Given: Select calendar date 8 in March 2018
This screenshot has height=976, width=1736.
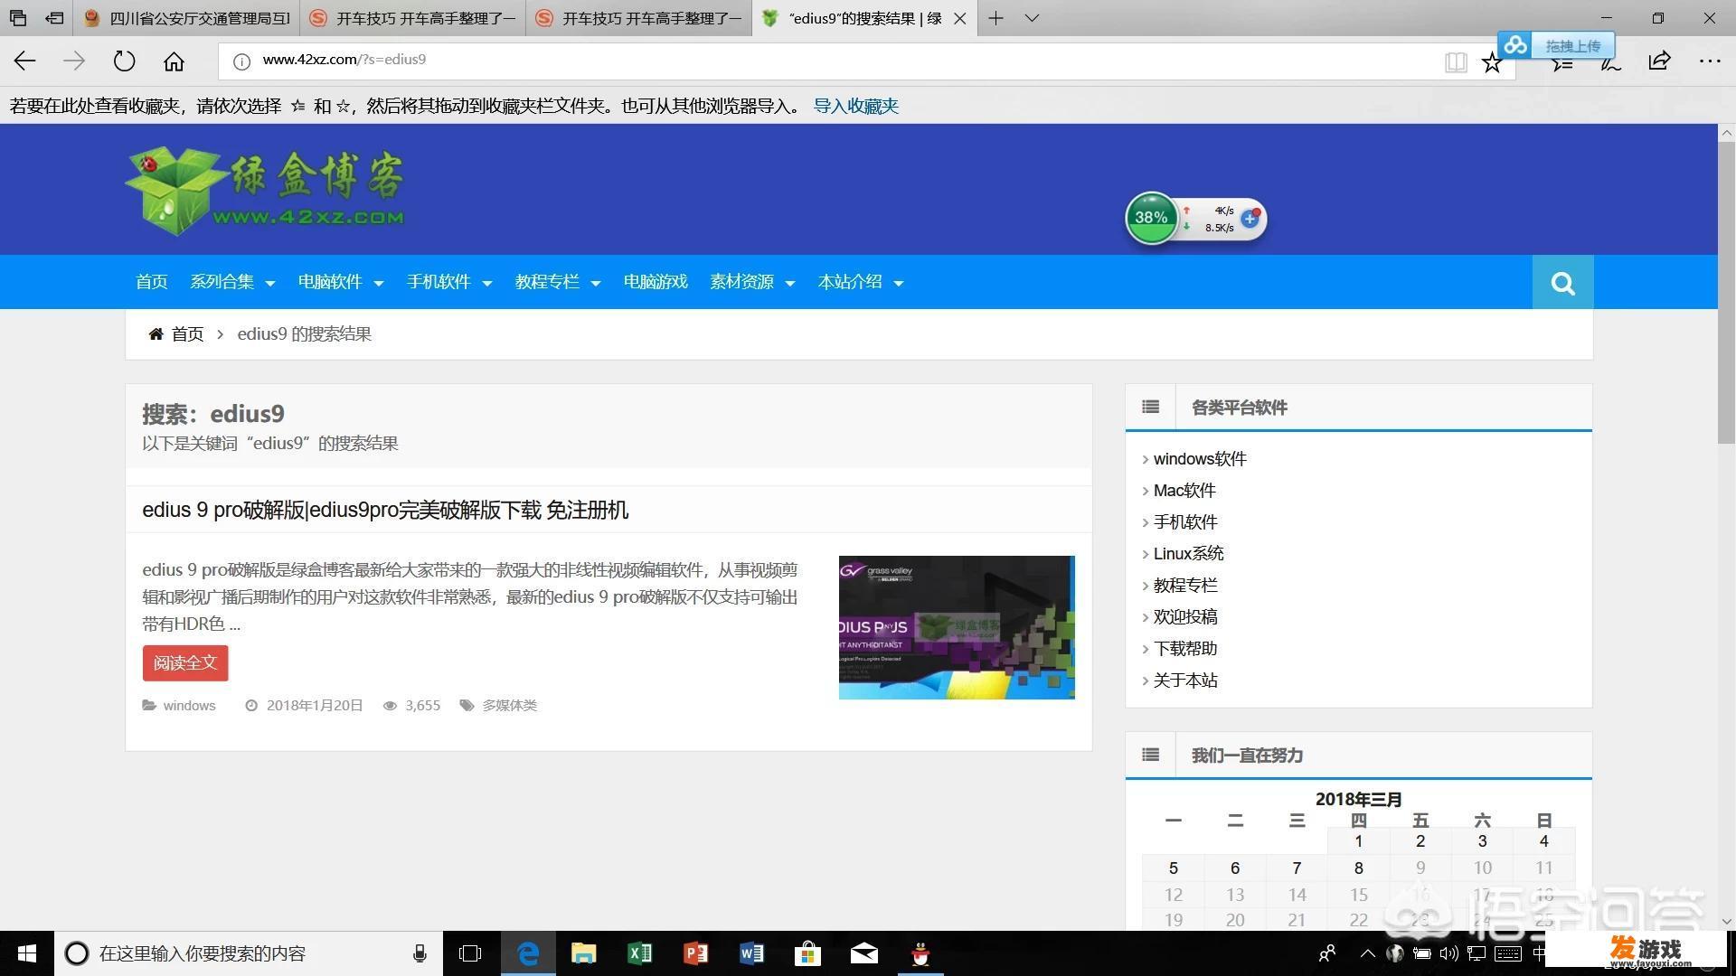Looking at the screenshot, I should (x=1358, y=868).
